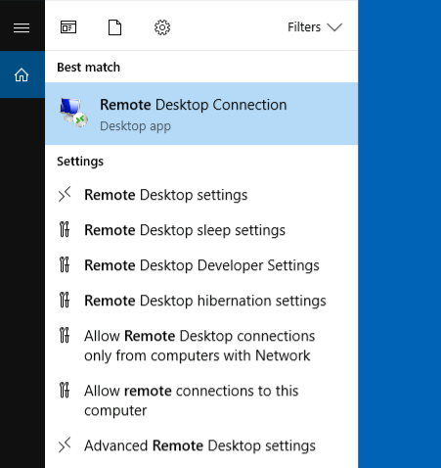The width and height of the screenshot is (441, 468).
Task: Open Remote Desktop hibernation settings
Action: tap(201, 301)
